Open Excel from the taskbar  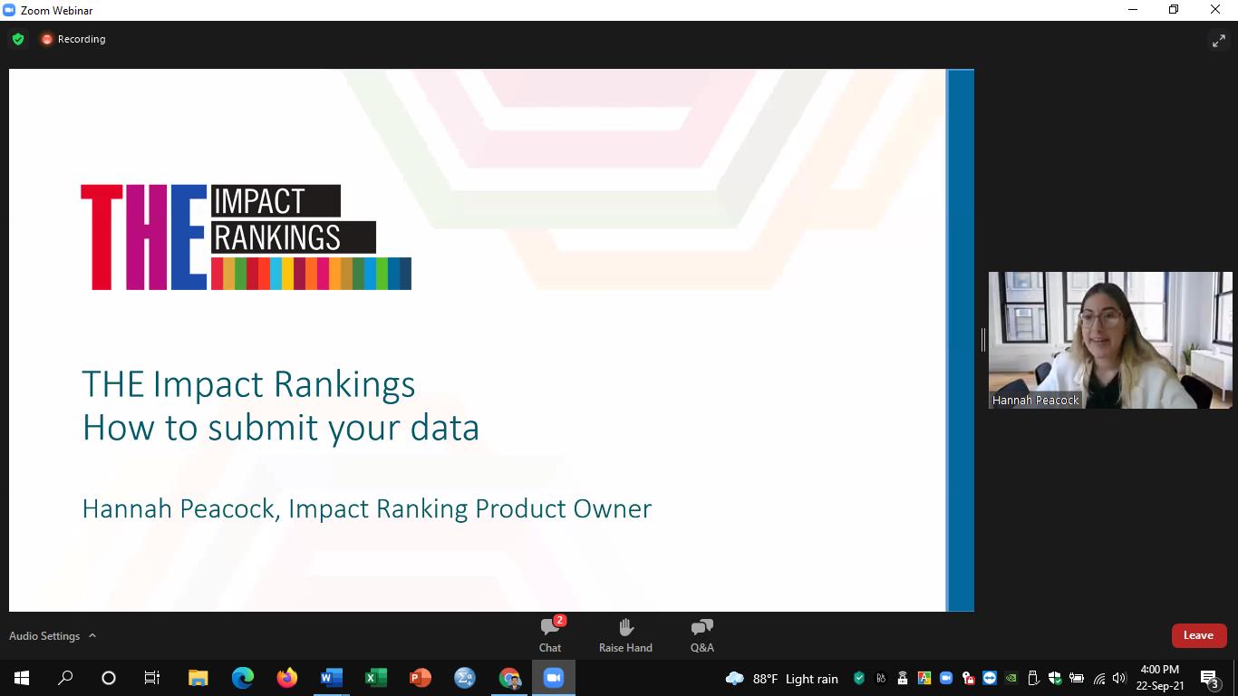[375, 678]
